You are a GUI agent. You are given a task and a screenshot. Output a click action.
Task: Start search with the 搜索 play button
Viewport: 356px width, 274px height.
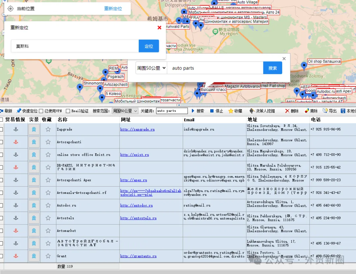point(198,111)
